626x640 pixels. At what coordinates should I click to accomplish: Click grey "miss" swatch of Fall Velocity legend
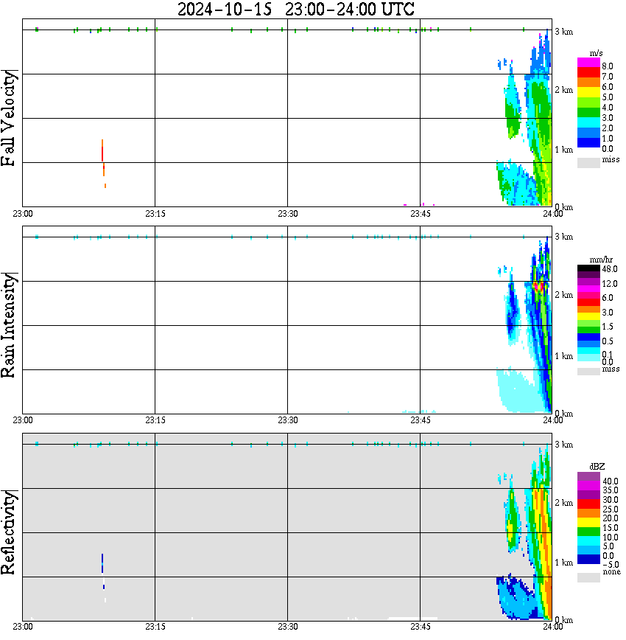click(x=588, y=162)
